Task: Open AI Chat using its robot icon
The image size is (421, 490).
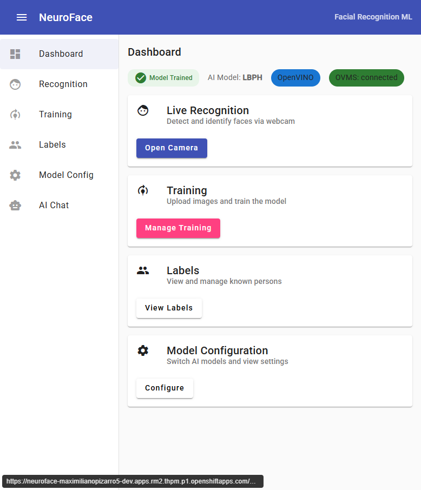Action: 15,205
